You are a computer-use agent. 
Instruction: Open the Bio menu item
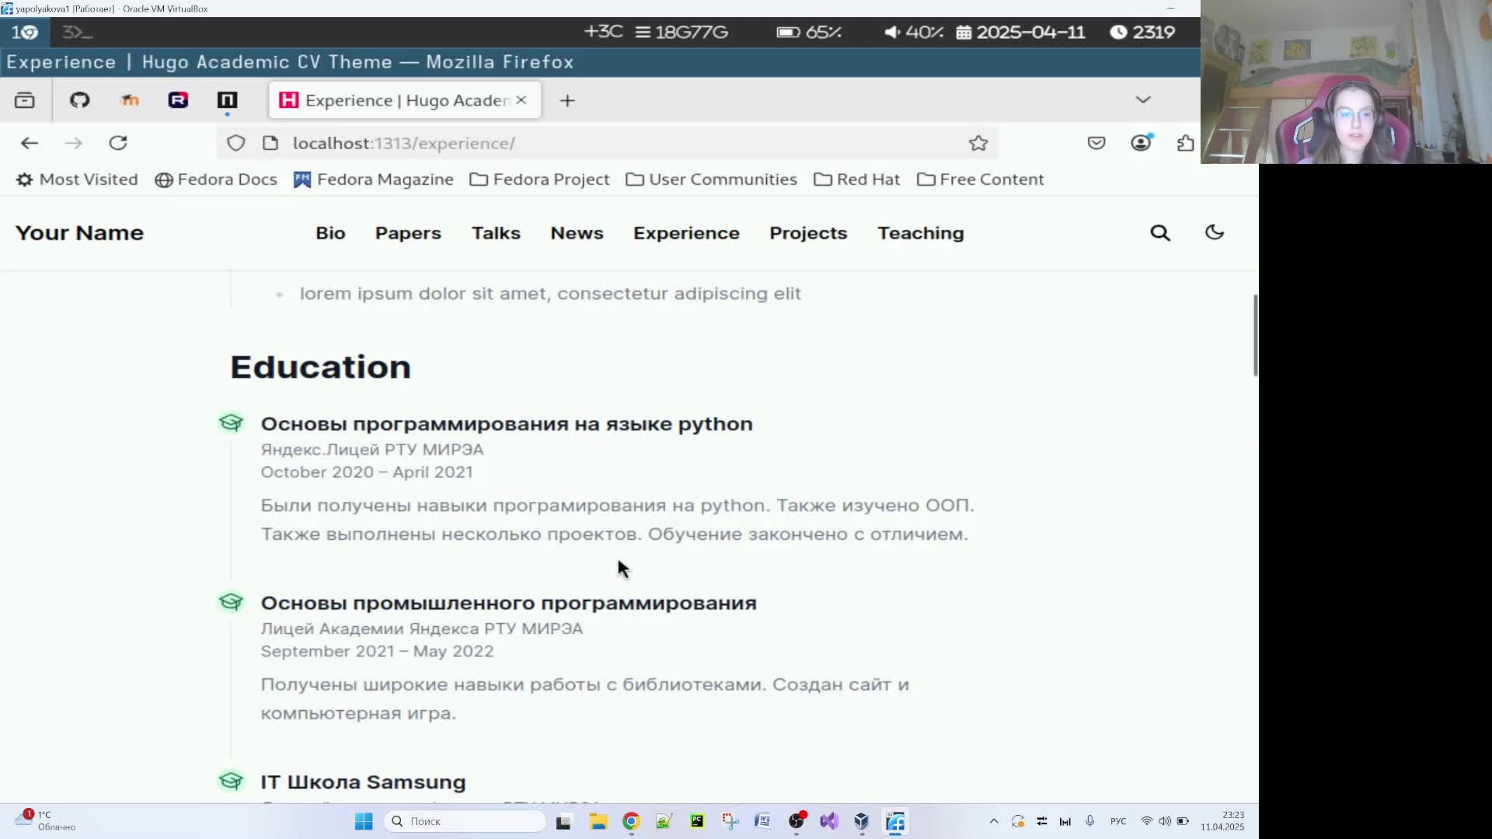pyautogui.click(x=330, y=233)
